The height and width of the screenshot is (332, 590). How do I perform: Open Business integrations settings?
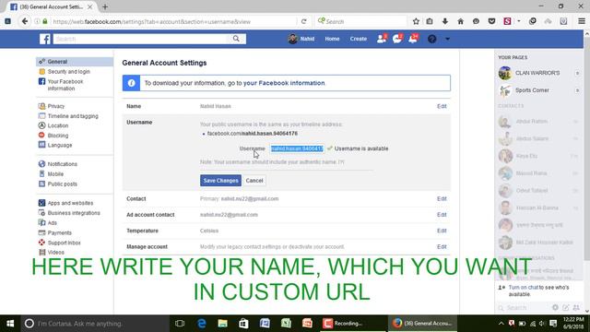74,213
